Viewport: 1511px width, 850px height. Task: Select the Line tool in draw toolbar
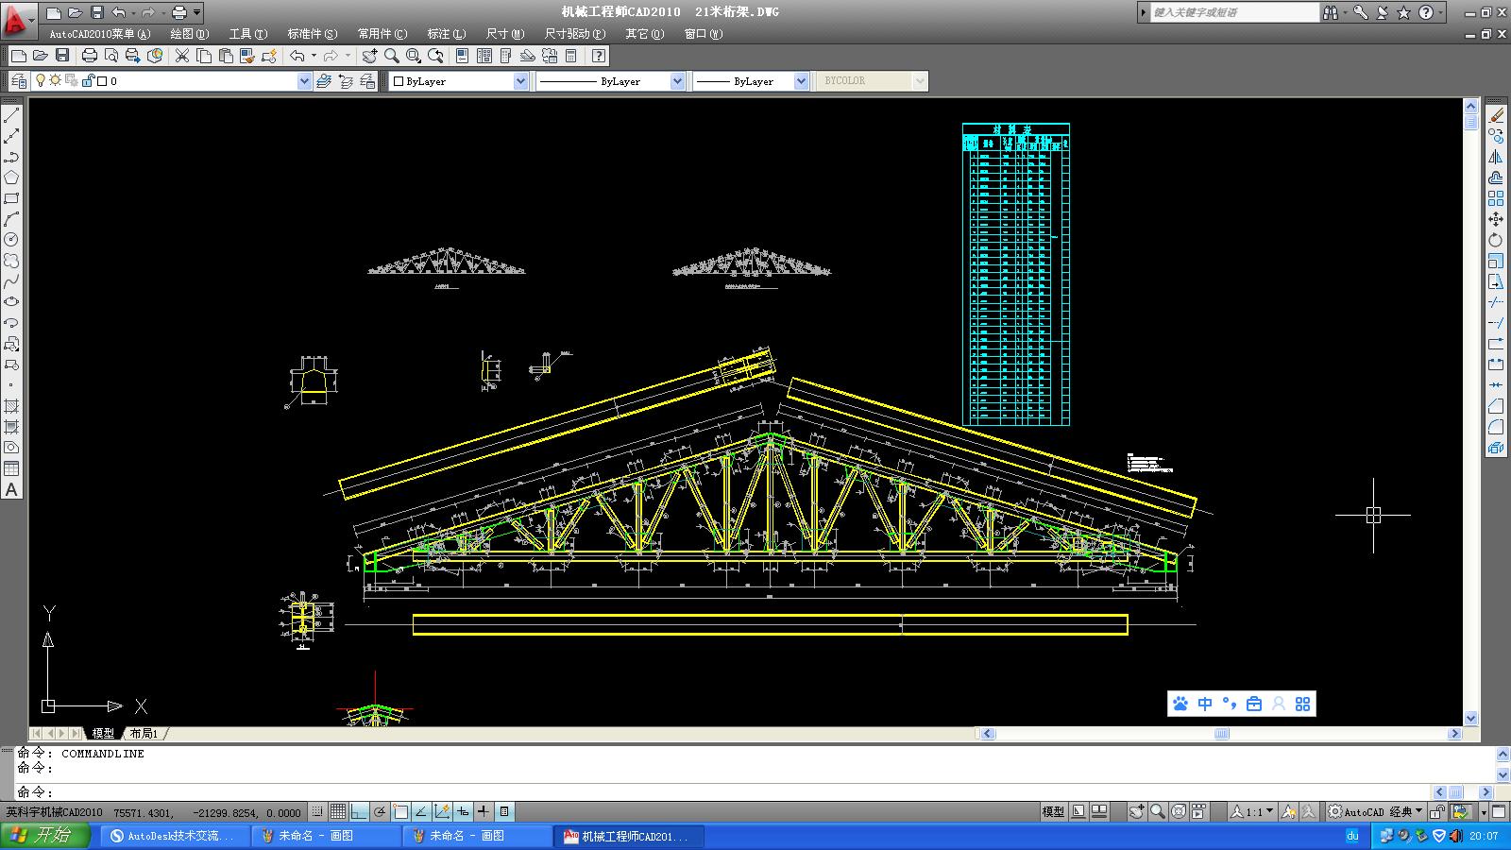12,115
